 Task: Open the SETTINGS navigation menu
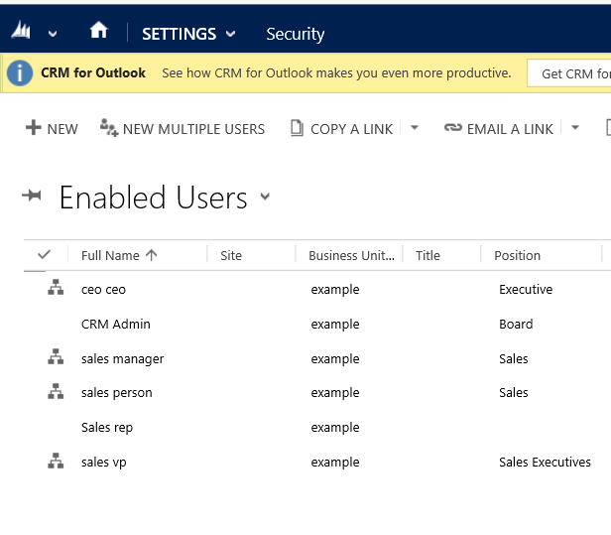[x=179, y=34]
